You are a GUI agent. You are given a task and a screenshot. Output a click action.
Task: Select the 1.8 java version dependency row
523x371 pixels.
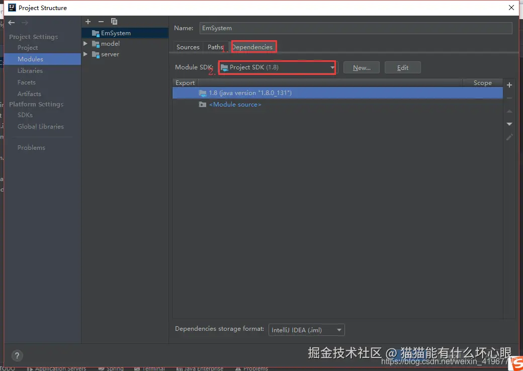337,92
